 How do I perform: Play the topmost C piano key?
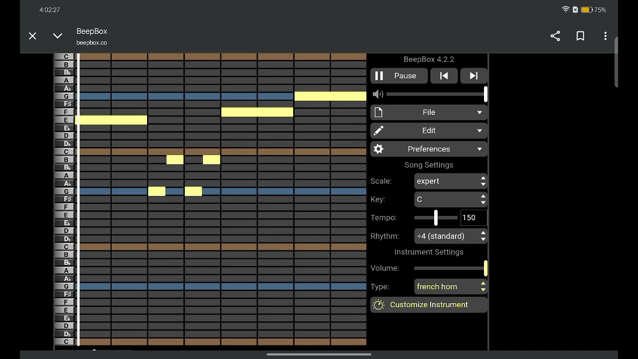point(65,56)
